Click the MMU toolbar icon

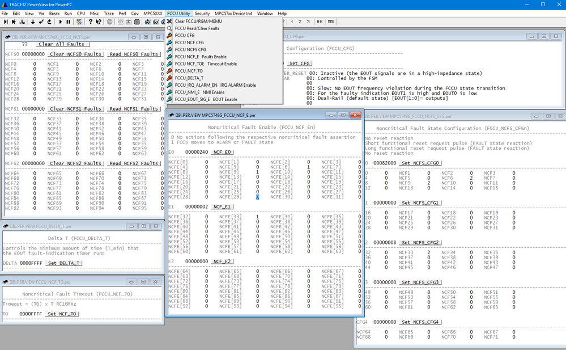coord(331,22)
